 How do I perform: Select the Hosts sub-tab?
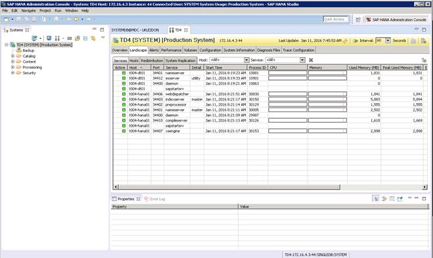(x=133, y=60)
